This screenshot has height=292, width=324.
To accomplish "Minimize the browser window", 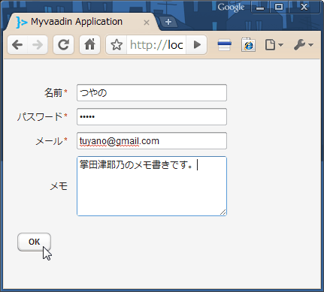I will (x=260, y=8).
